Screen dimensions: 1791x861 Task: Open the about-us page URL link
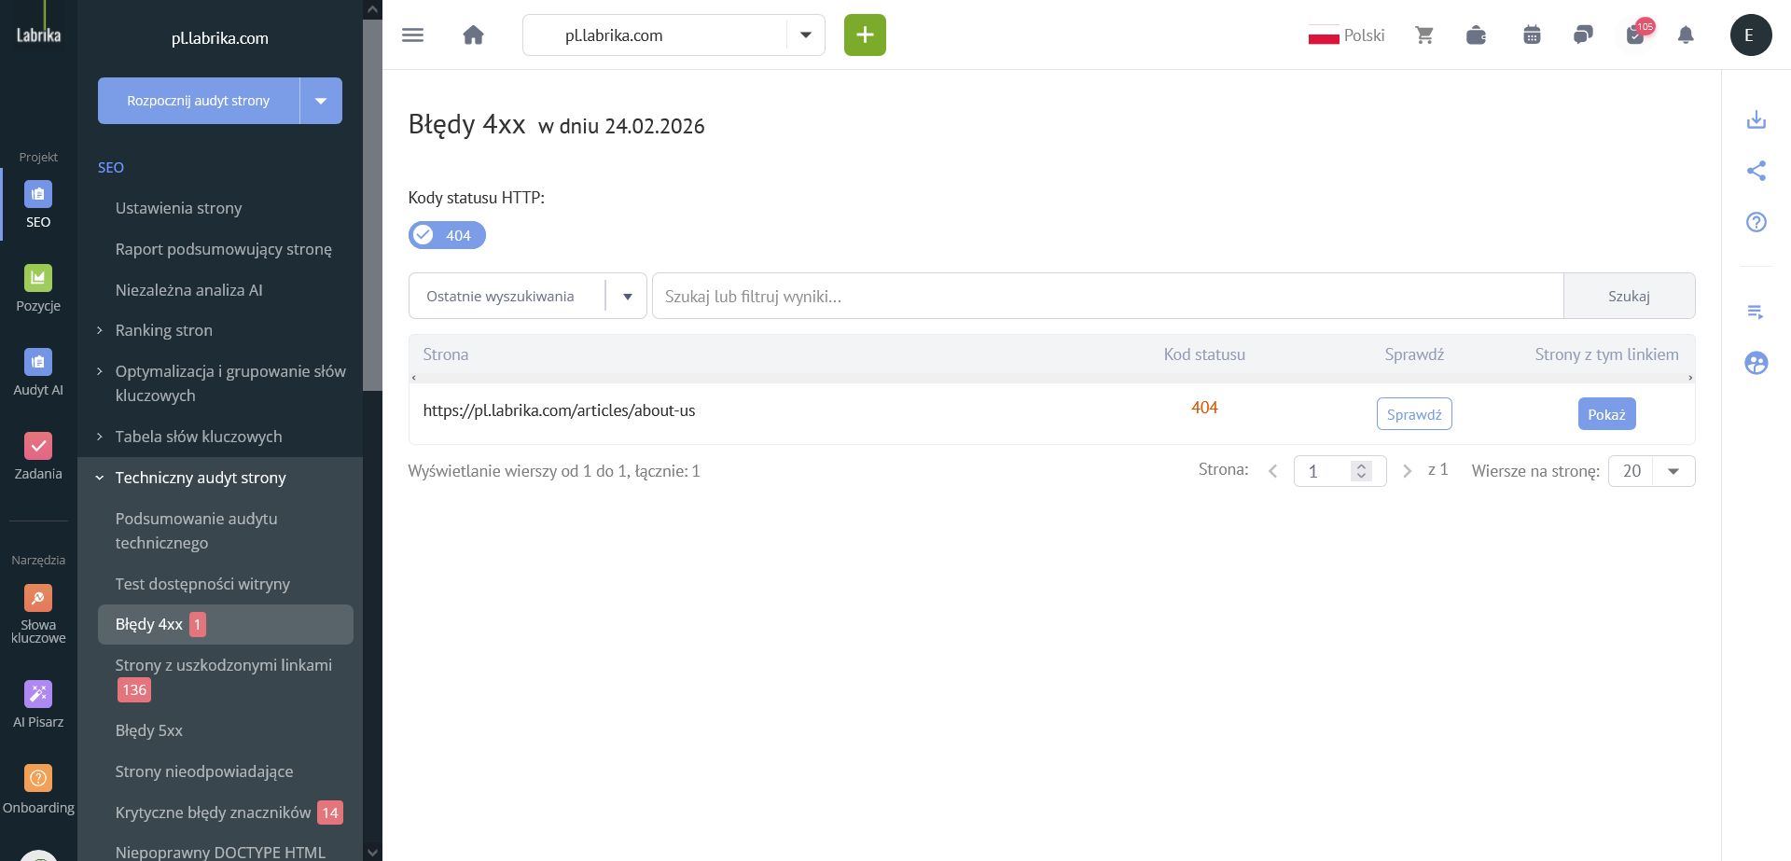coord(559,410)
